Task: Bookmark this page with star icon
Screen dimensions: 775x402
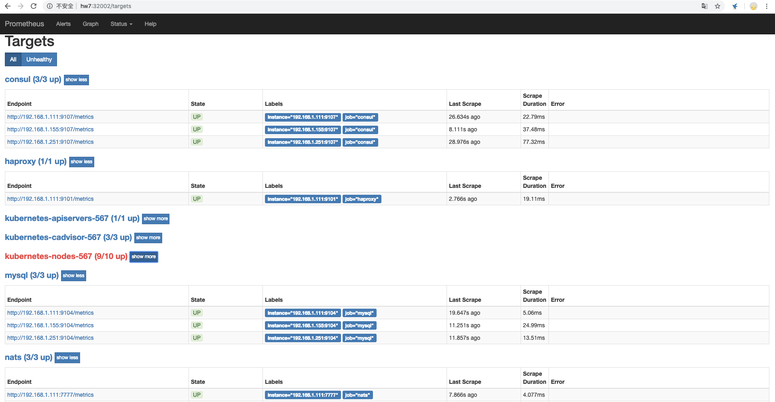Action: coord(718,6)
